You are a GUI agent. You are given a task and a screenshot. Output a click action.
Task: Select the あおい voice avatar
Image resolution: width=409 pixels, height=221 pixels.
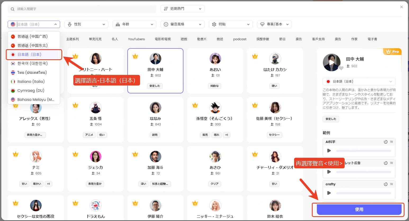coord(215,59)
